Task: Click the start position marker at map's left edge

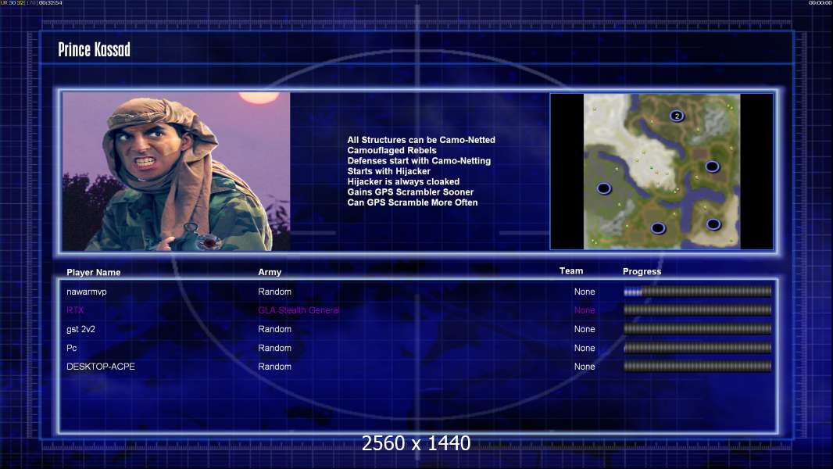Action: coord(603,188)
